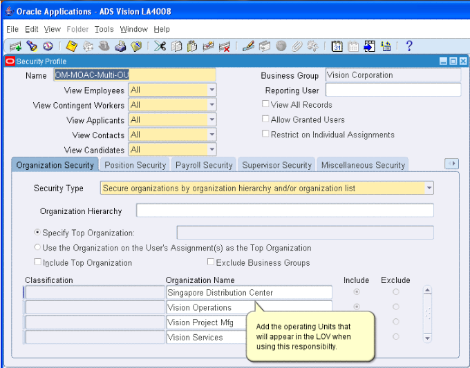The height and width of the screenshot is (368, 470).
Task: Tick the Include Top Organization checkbox
Action: coord(38,262)
